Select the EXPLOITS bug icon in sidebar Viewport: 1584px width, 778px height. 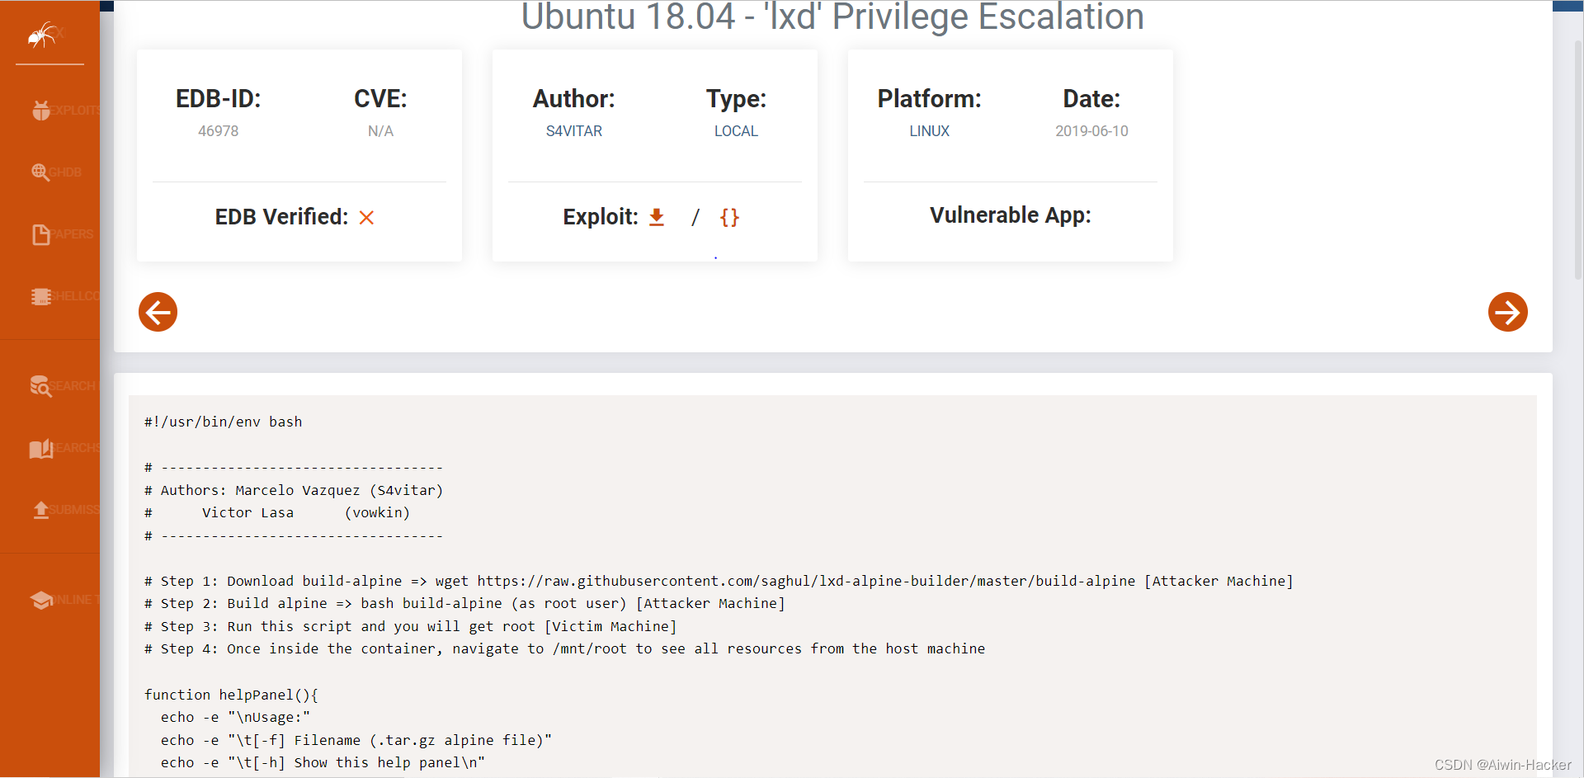(x=40, y=110)
